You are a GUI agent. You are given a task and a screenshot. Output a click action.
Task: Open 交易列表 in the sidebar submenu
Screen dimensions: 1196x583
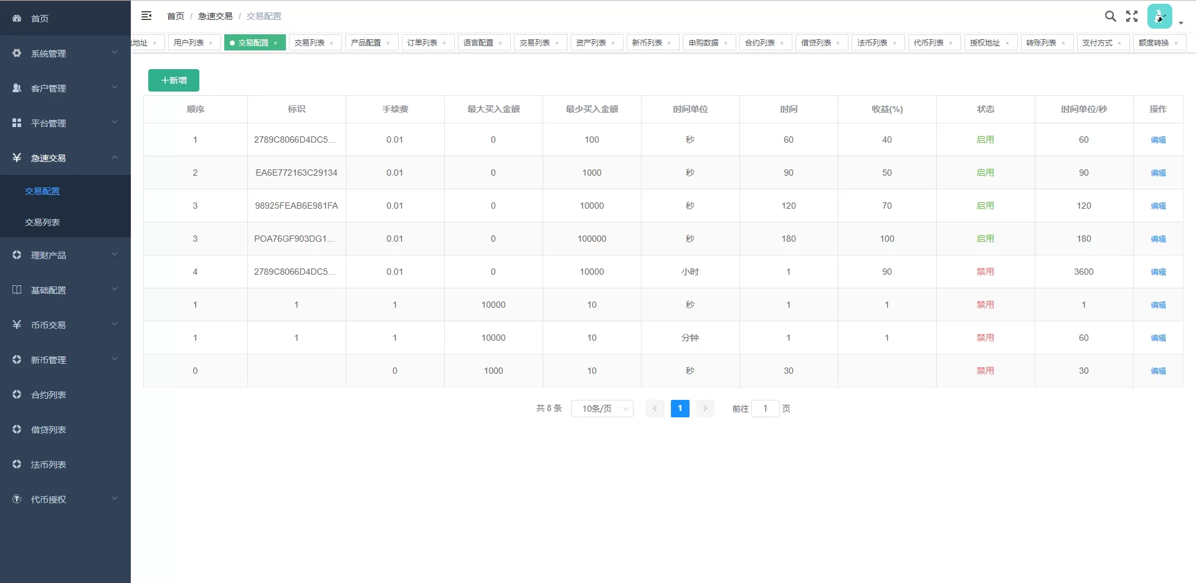pyautogui.click(x=42, y=222)
